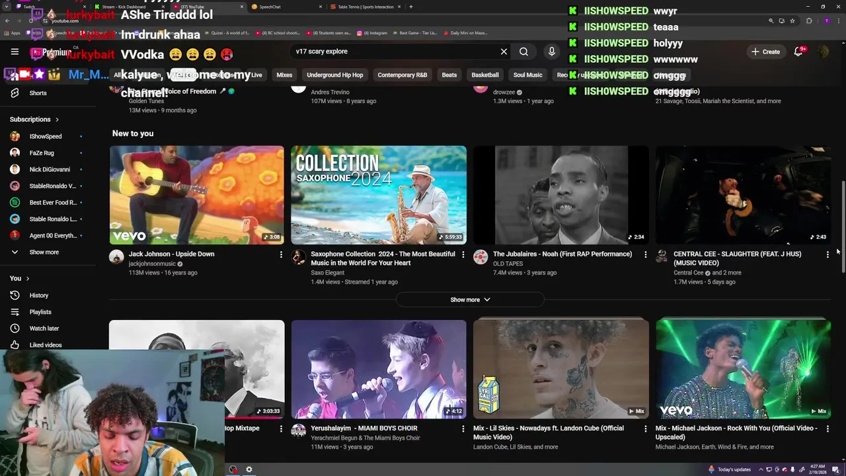846x476 pixels.
Task: Click the search field containing 'v17 scary explore'
Action: click(393, 52)
